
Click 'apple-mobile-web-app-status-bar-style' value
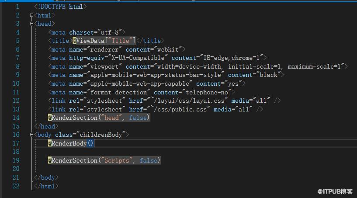coord(156,75)
